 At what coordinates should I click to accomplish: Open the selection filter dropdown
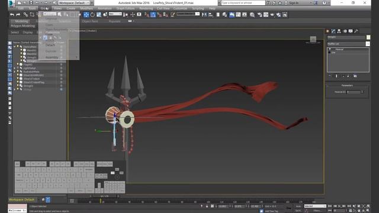point(50,14)
